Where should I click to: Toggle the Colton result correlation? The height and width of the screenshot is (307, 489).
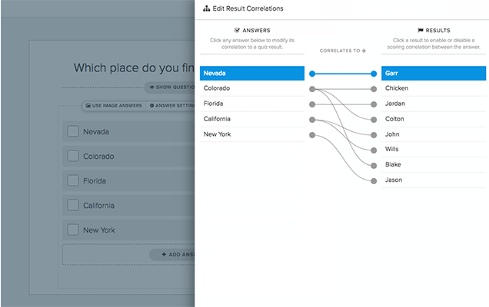coord(434,119)
